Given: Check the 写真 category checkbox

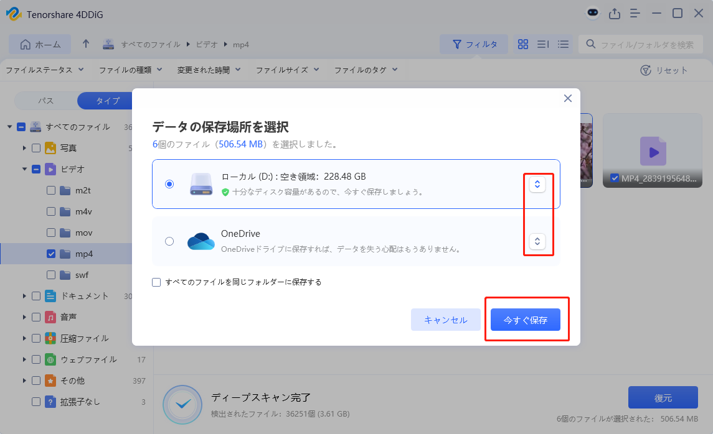Looking at the screenshot, I should (36, 148).
